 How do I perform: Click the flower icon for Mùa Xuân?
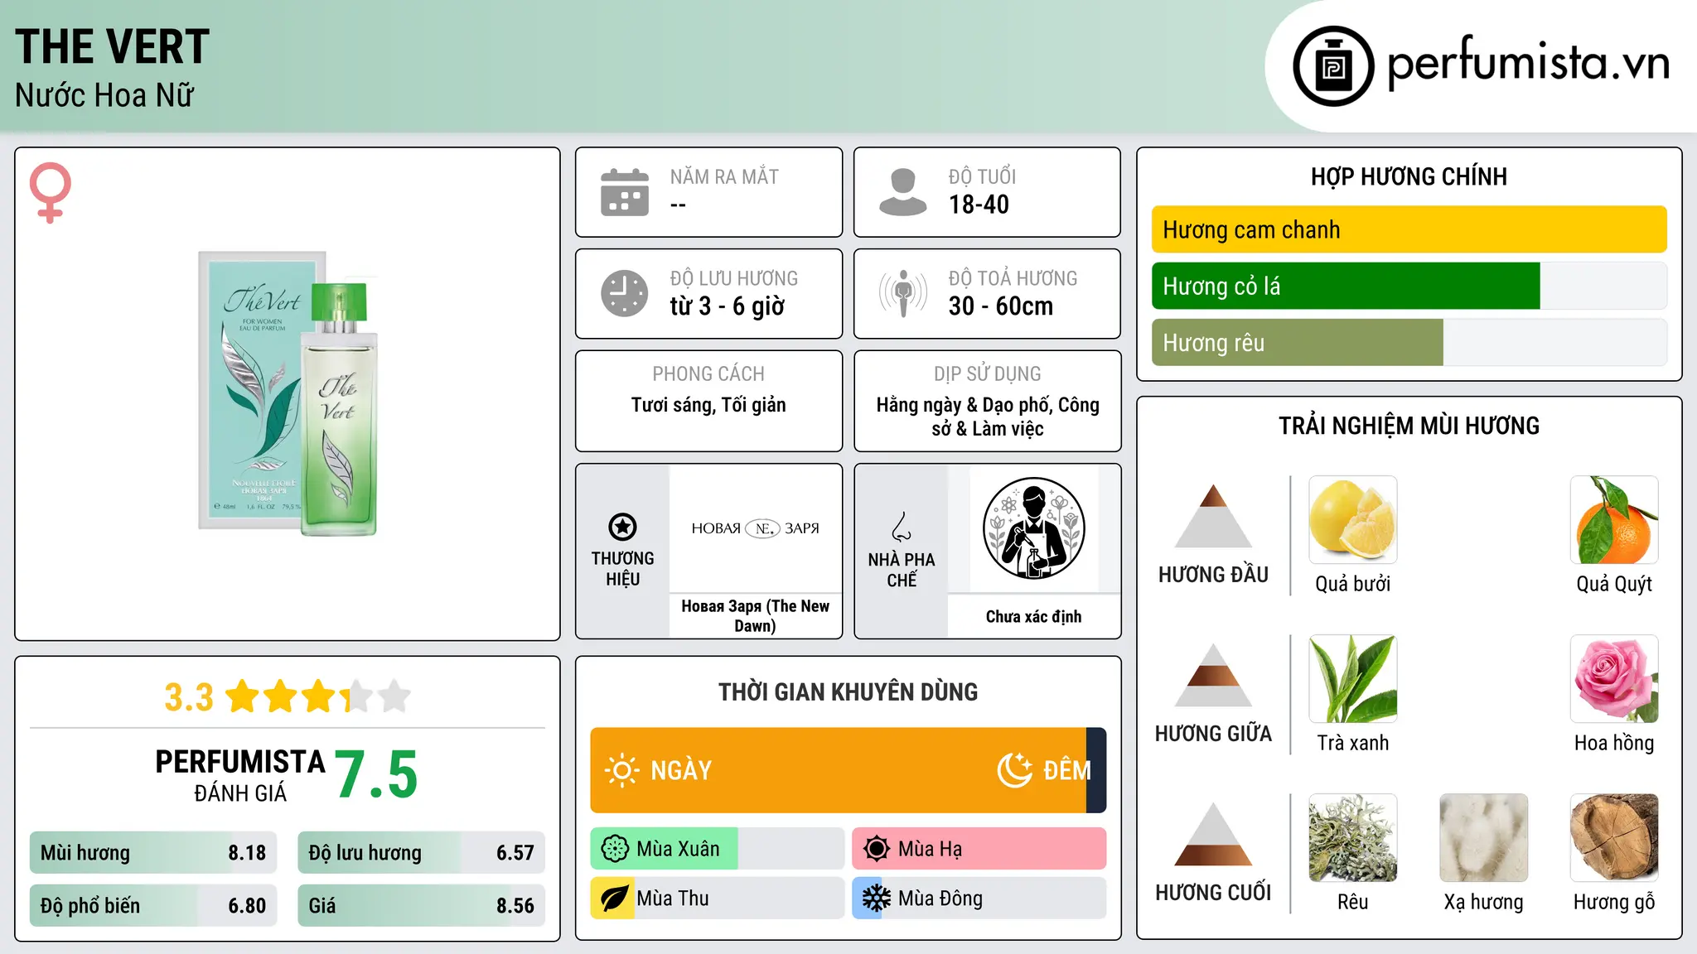[x=615, y=849]
